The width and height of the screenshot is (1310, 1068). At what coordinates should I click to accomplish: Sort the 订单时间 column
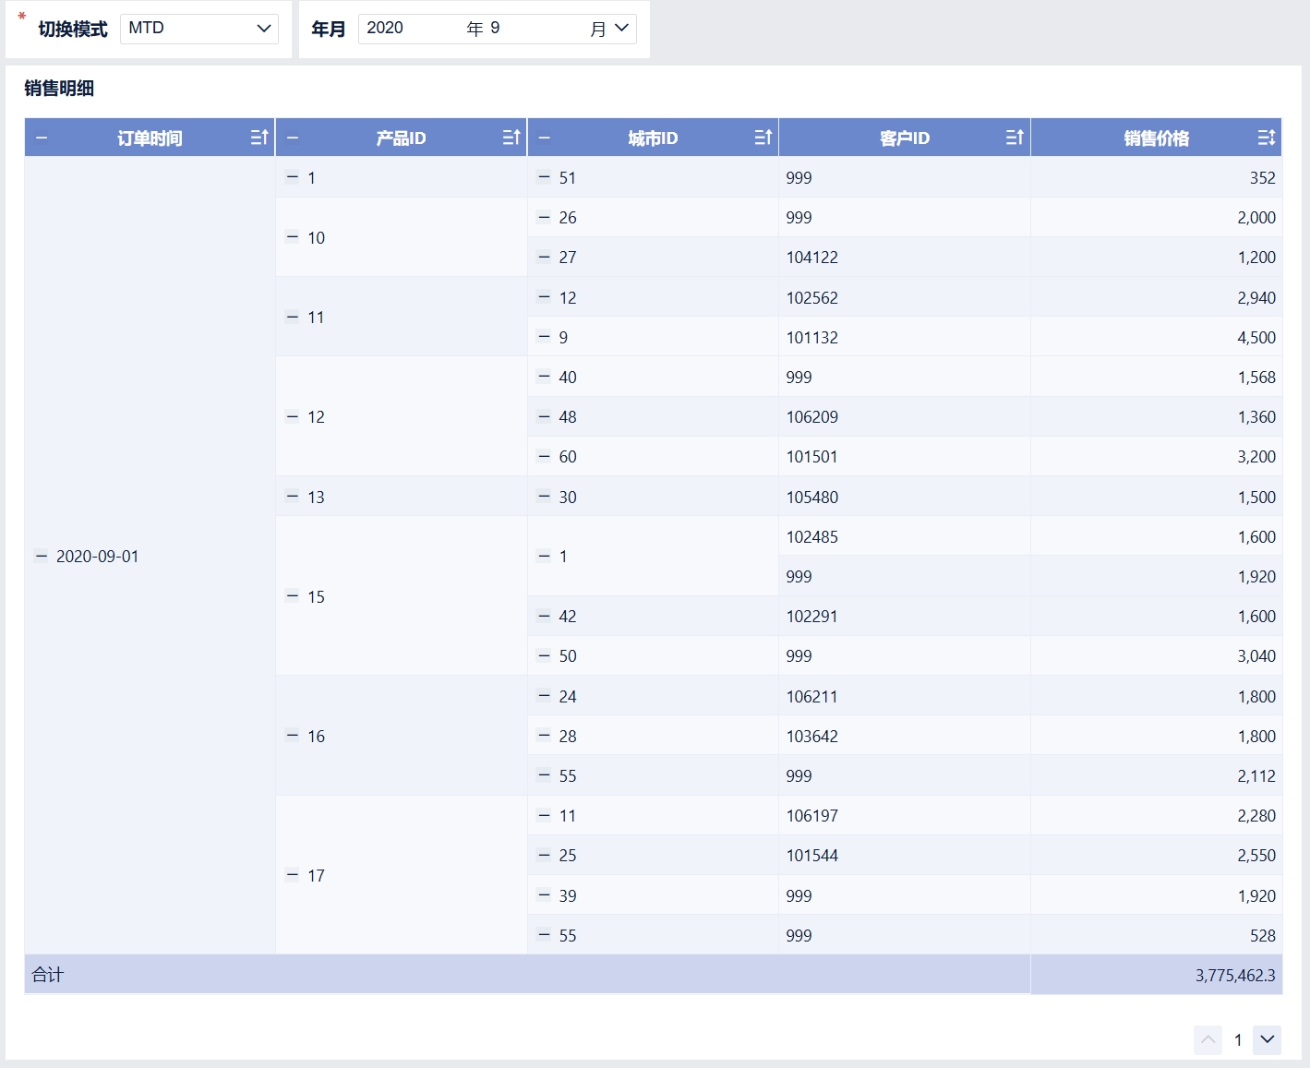[x=259, y=138]
